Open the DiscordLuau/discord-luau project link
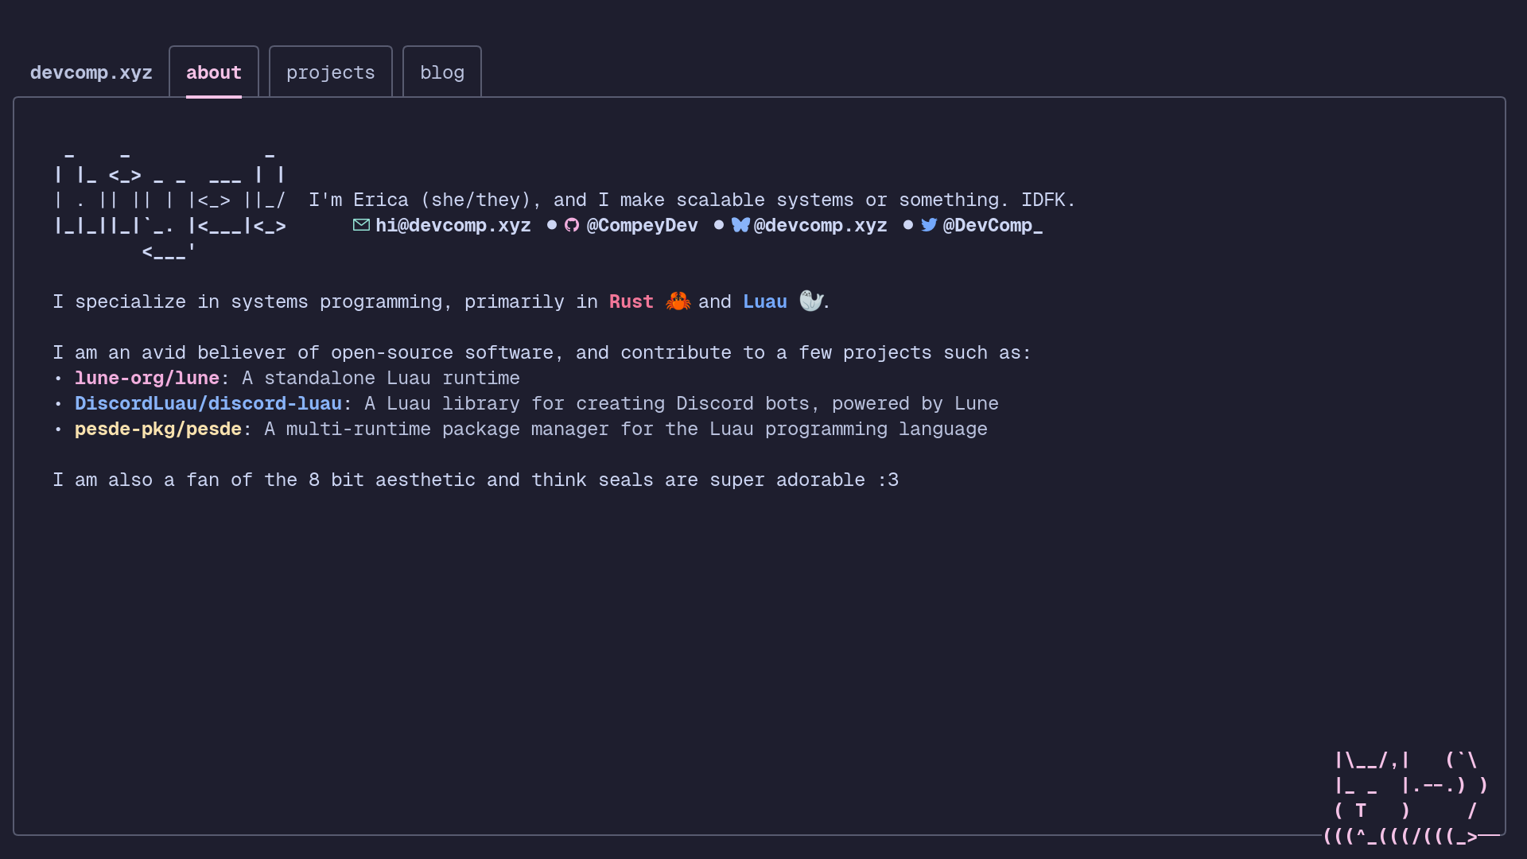This screenshot has width=1527, height=859. [208, 403]
